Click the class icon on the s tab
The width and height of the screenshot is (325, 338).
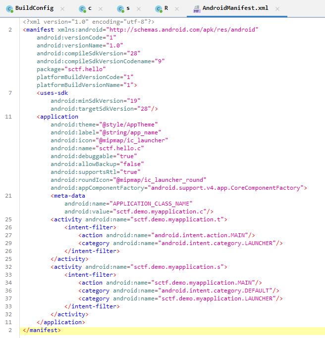point(120,9)
